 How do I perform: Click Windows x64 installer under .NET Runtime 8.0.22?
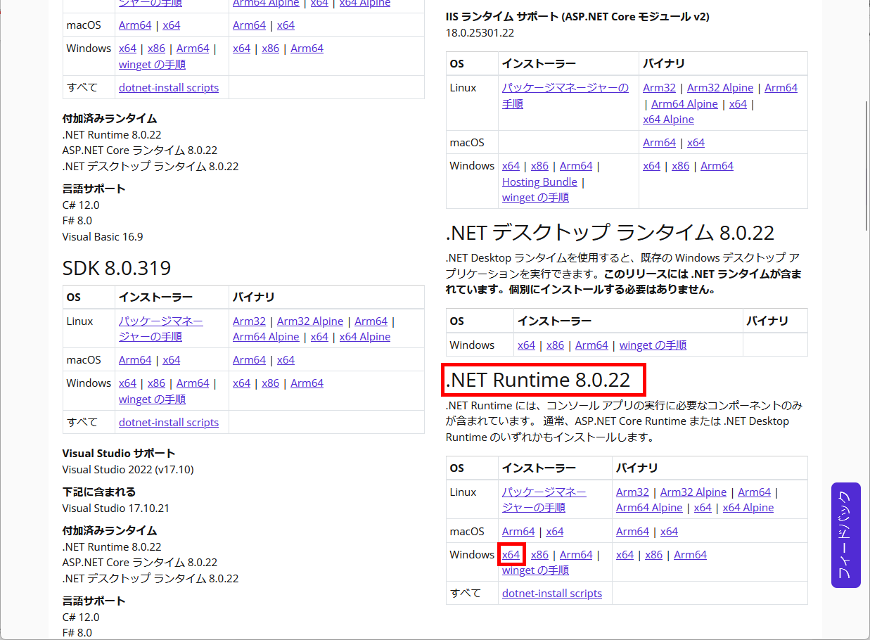coord(511,555)
